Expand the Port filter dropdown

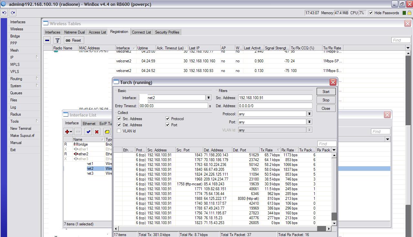pos(309,122)
